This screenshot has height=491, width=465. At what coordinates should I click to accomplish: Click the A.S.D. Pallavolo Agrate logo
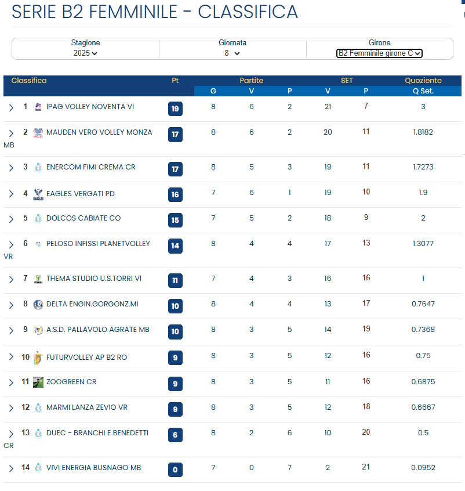[38, 330]
